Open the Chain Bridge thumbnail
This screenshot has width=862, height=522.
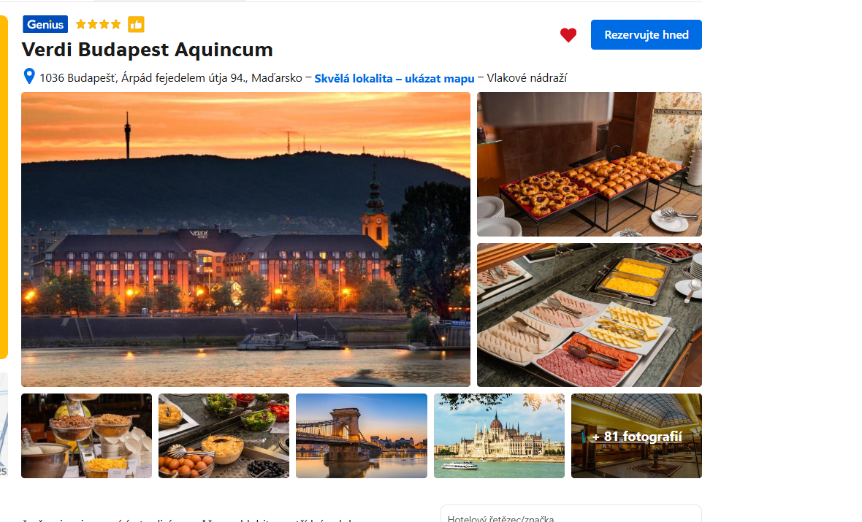point(361,436)
